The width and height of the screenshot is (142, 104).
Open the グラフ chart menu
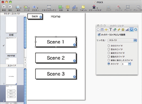tap(75, 8)
